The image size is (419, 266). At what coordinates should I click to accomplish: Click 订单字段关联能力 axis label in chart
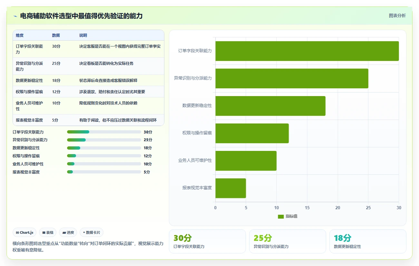point(195,51)
